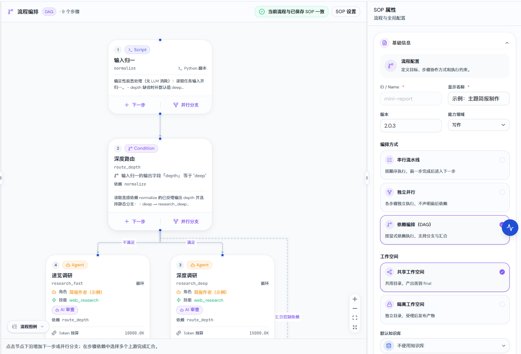
Task: Click the Agent badge on the 速览调研 node
Action: (75, 265)
